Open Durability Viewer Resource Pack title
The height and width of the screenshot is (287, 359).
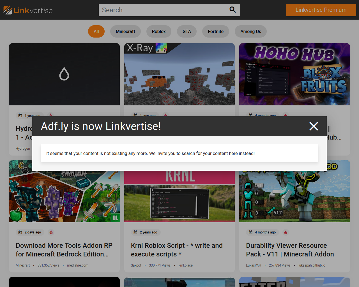pyautogui.click(x=290, y=250)
